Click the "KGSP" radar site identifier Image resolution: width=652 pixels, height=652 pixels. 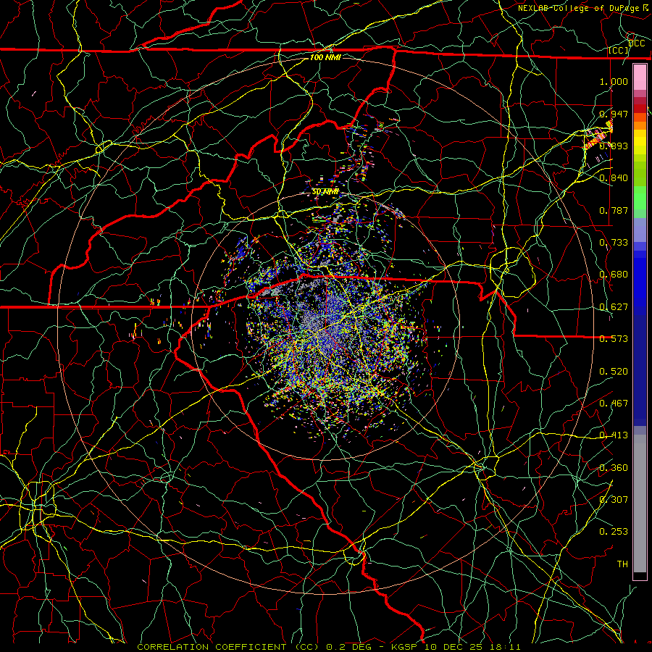pyautogui.click(x=404, y=647)
